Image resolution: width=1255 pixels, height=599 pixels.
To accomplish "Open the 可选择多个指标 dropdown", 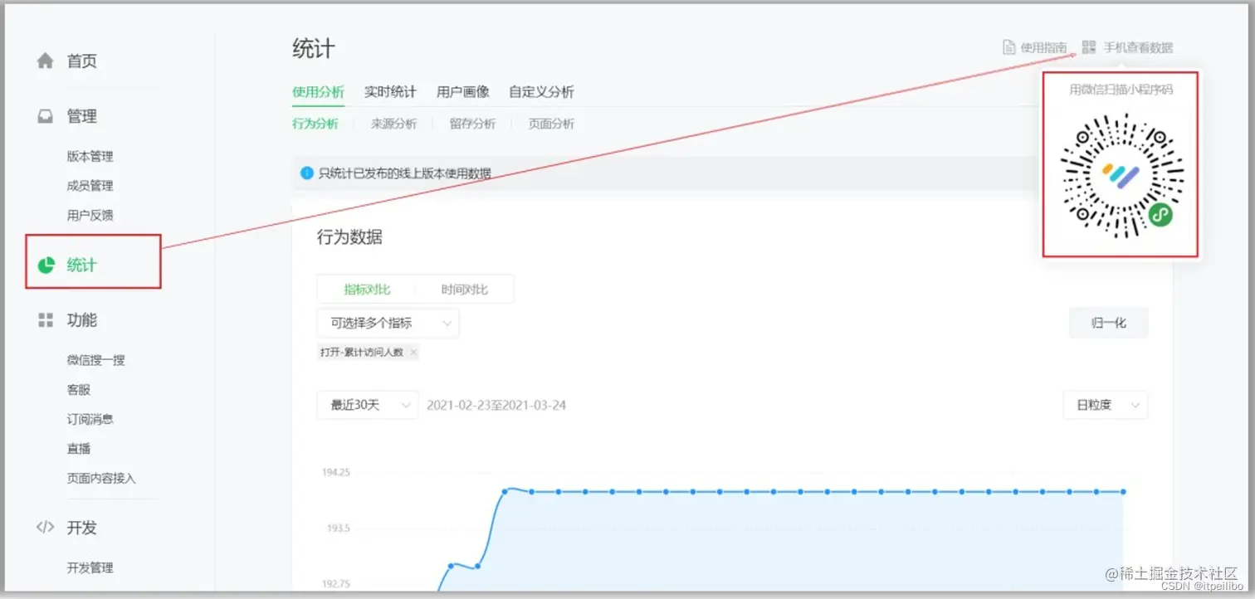I will click(388, 323).
